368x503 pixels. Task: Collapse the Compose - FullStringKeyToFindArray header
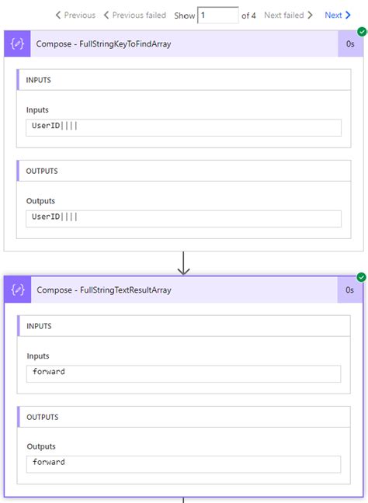tap(184, 43)
